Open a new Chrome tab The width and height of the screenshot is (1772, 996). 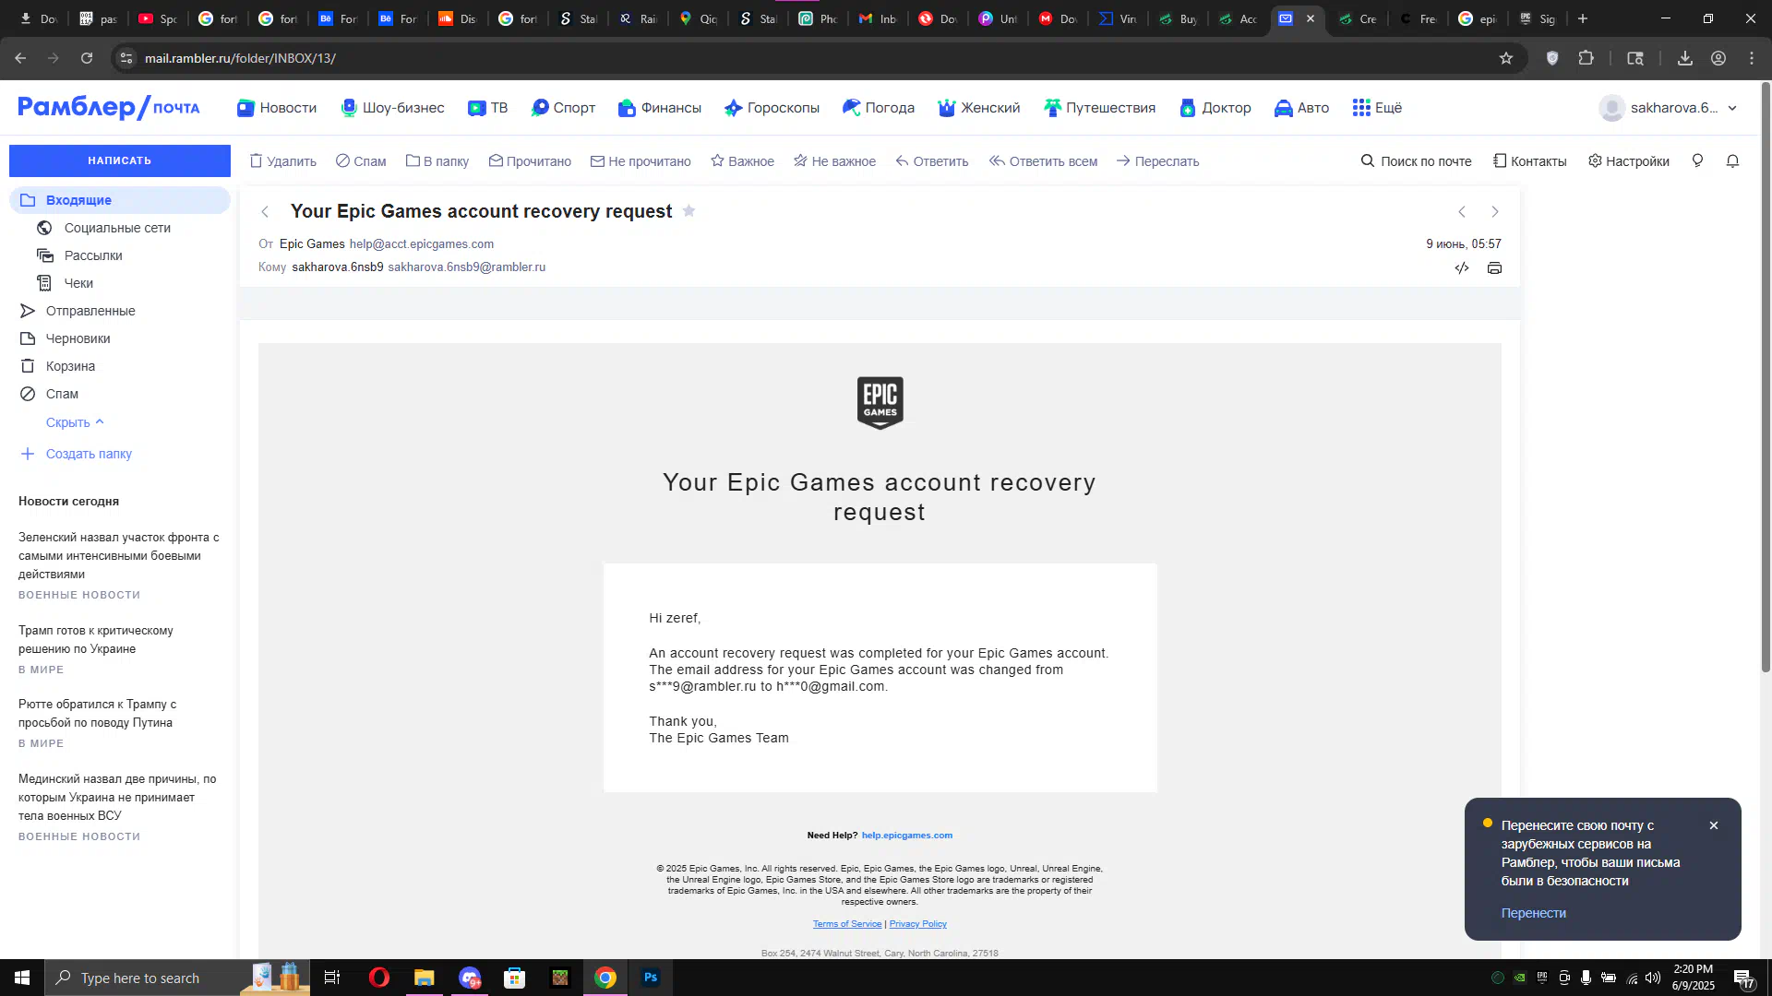pyautogui.click(x=1583, y=18)
